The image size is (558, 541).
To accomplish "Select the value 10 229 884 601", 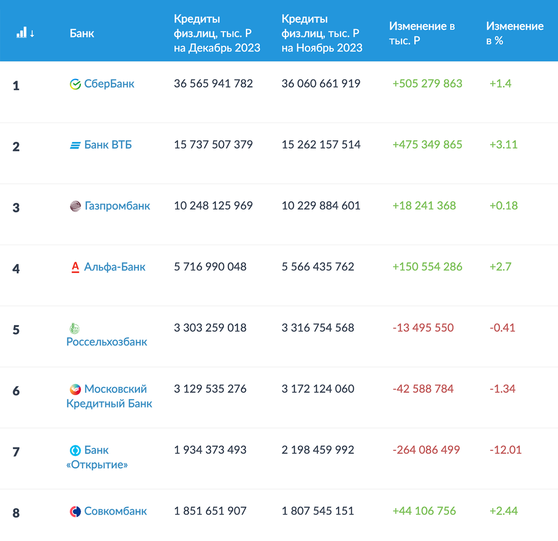I will [x=321, y=205].
